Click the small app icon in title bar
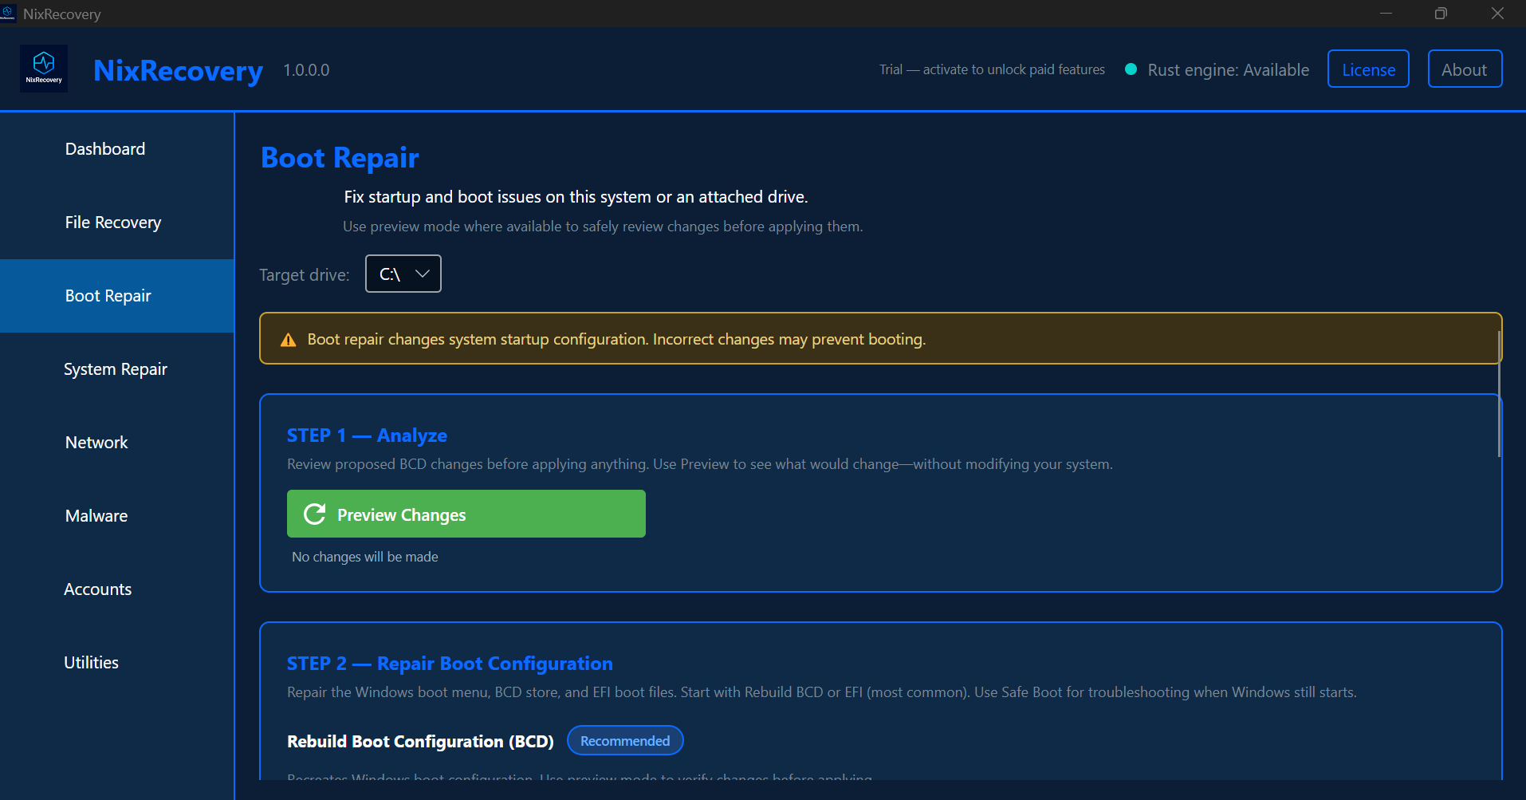Image resolution: width=1526 pixels, height=800 pixels. (8, 13)
